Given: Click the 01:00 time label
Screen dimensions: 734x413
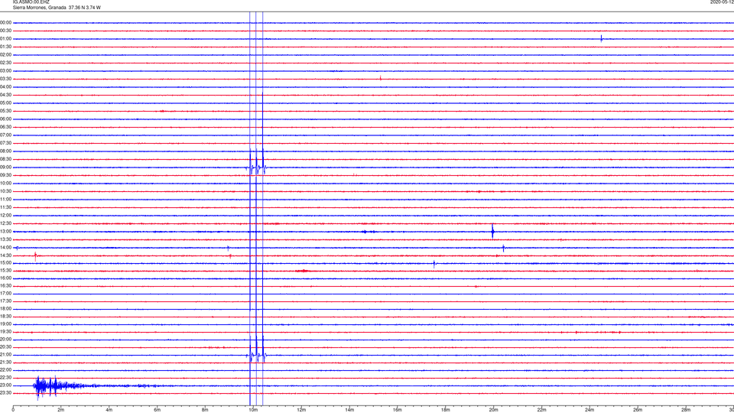Looking at the screenshot, I should tap(5, 39).
